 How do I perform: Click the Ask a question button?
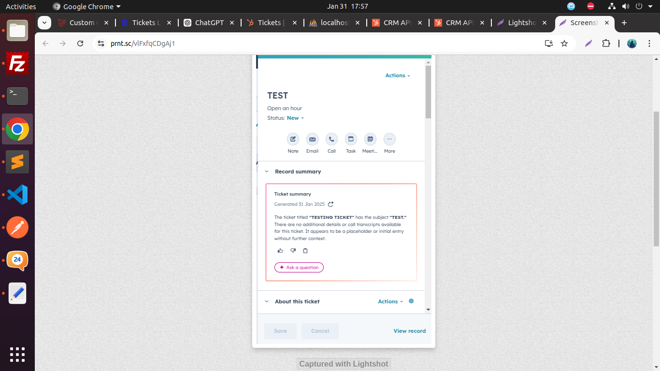pos(299,268)
